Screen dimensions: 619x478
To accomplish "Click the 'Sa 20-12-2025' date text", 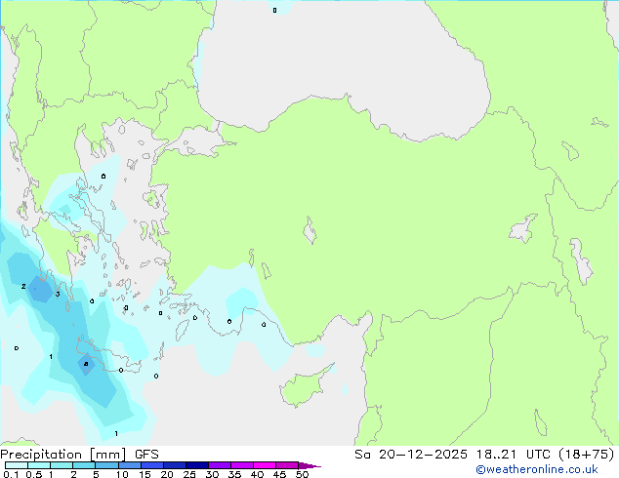I will pyautogui.click(x=411, y=455).
